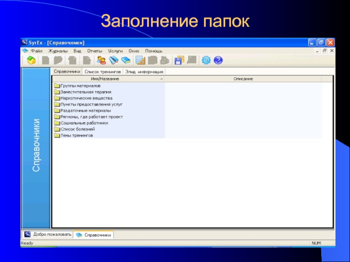The width and height of the screenshot is (350, 262).
Task: Click the open books journal toolbar icon
Action: pyautogui.click(x=114, y=60)
